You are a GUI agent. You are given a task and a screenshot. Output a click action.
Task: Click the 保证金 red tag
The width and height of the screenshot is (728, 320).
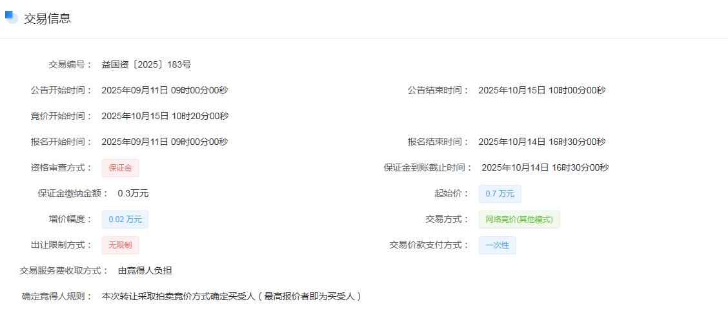[120, 168]
